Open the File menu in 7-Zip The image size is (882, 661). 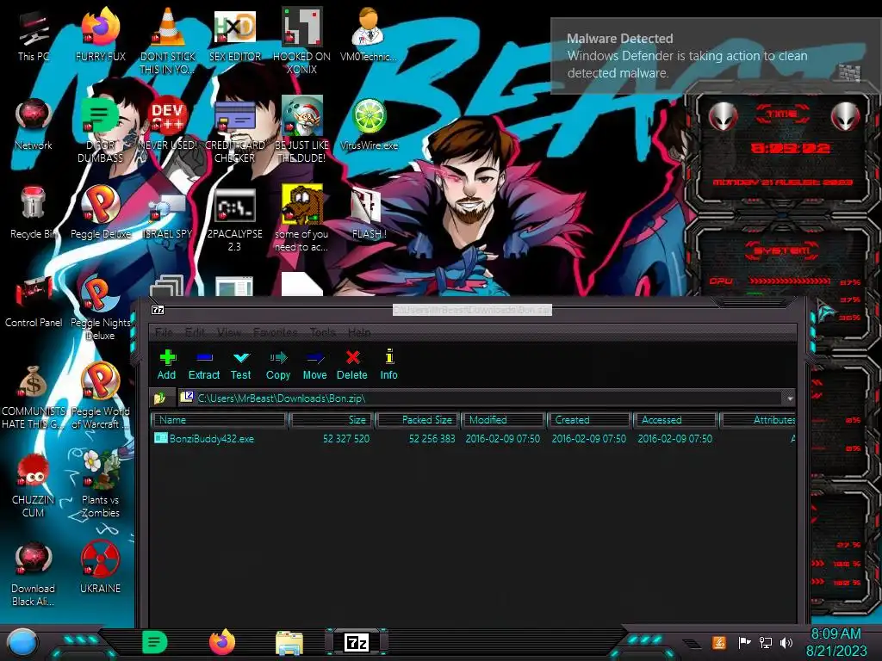[x=164, y=332]
